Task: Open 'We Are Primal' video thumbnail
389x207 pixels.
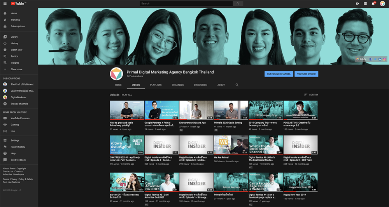Action: pyautogui.click(x=231, y=145)
